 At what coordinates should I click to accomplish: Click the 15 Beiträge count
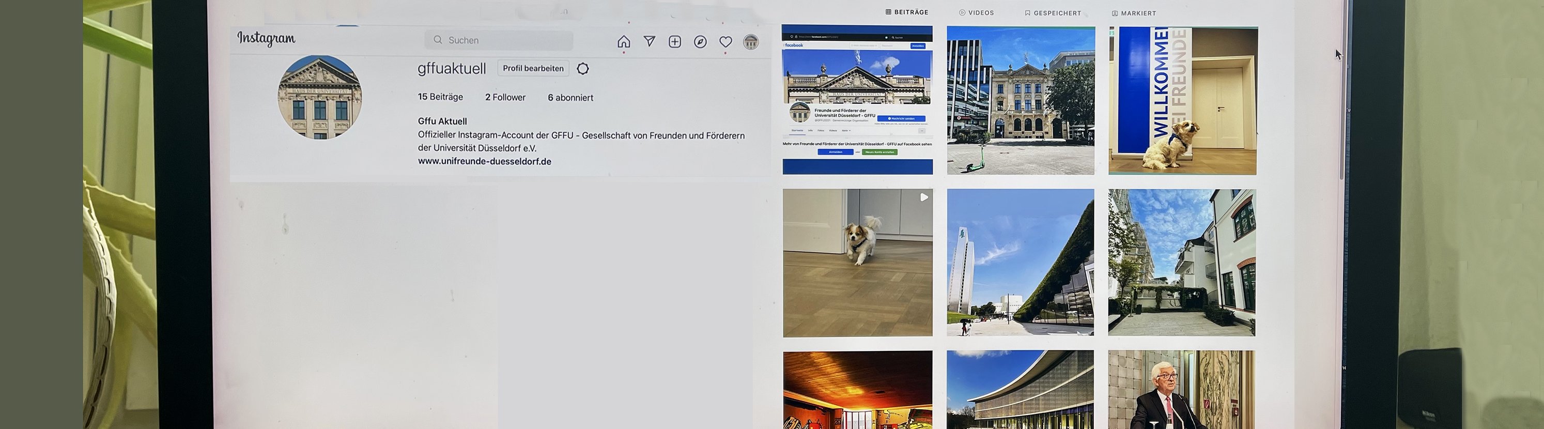pyautogui.click(x=441, y=97)
